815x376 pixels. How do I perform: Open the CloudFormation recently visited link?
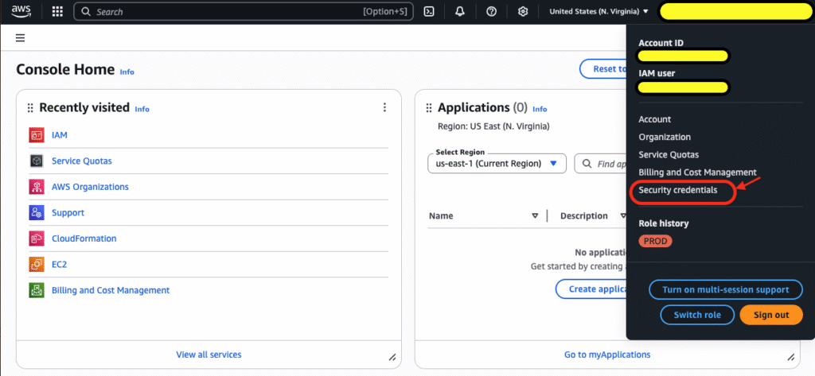click(x=84, y=238)
